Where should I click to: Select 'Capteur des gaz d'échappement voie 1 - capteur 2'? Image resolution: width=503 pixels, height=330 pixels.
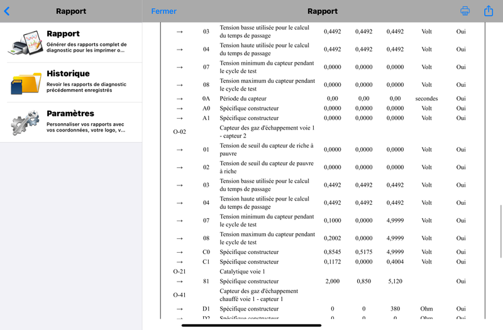[267, 132]
